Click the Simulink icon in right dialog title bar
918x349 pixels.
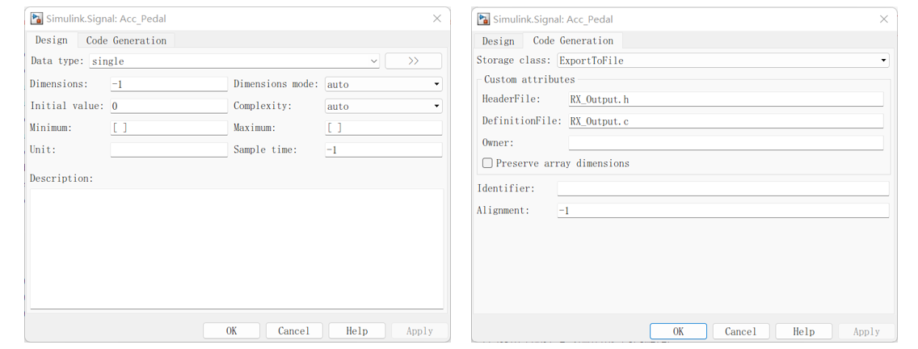click(483, 19)
